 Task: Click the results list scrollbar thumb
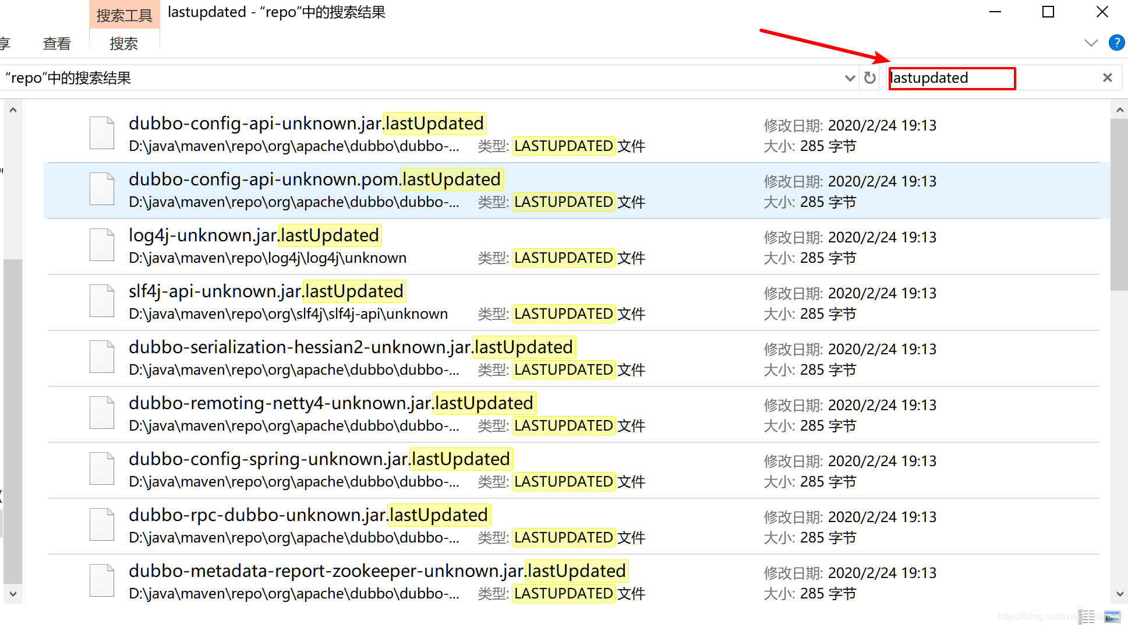coord(1119,205)
